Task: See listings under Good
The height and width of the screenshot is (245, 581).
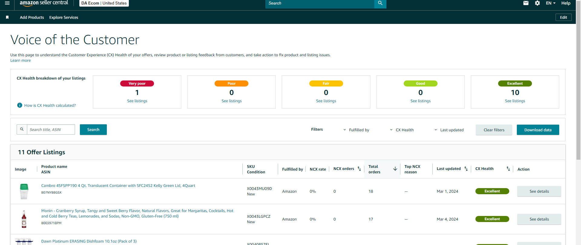Action: [x=420, y=101]
